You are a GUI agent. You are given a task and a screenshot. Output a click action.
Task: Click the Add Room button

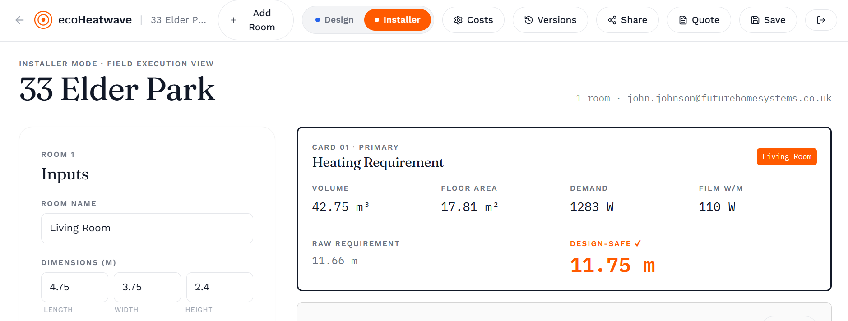coord(255,20)
